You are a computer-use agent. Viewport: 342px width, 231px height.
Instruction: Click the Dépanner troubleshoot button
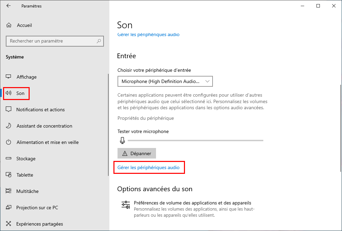(137, 153)
